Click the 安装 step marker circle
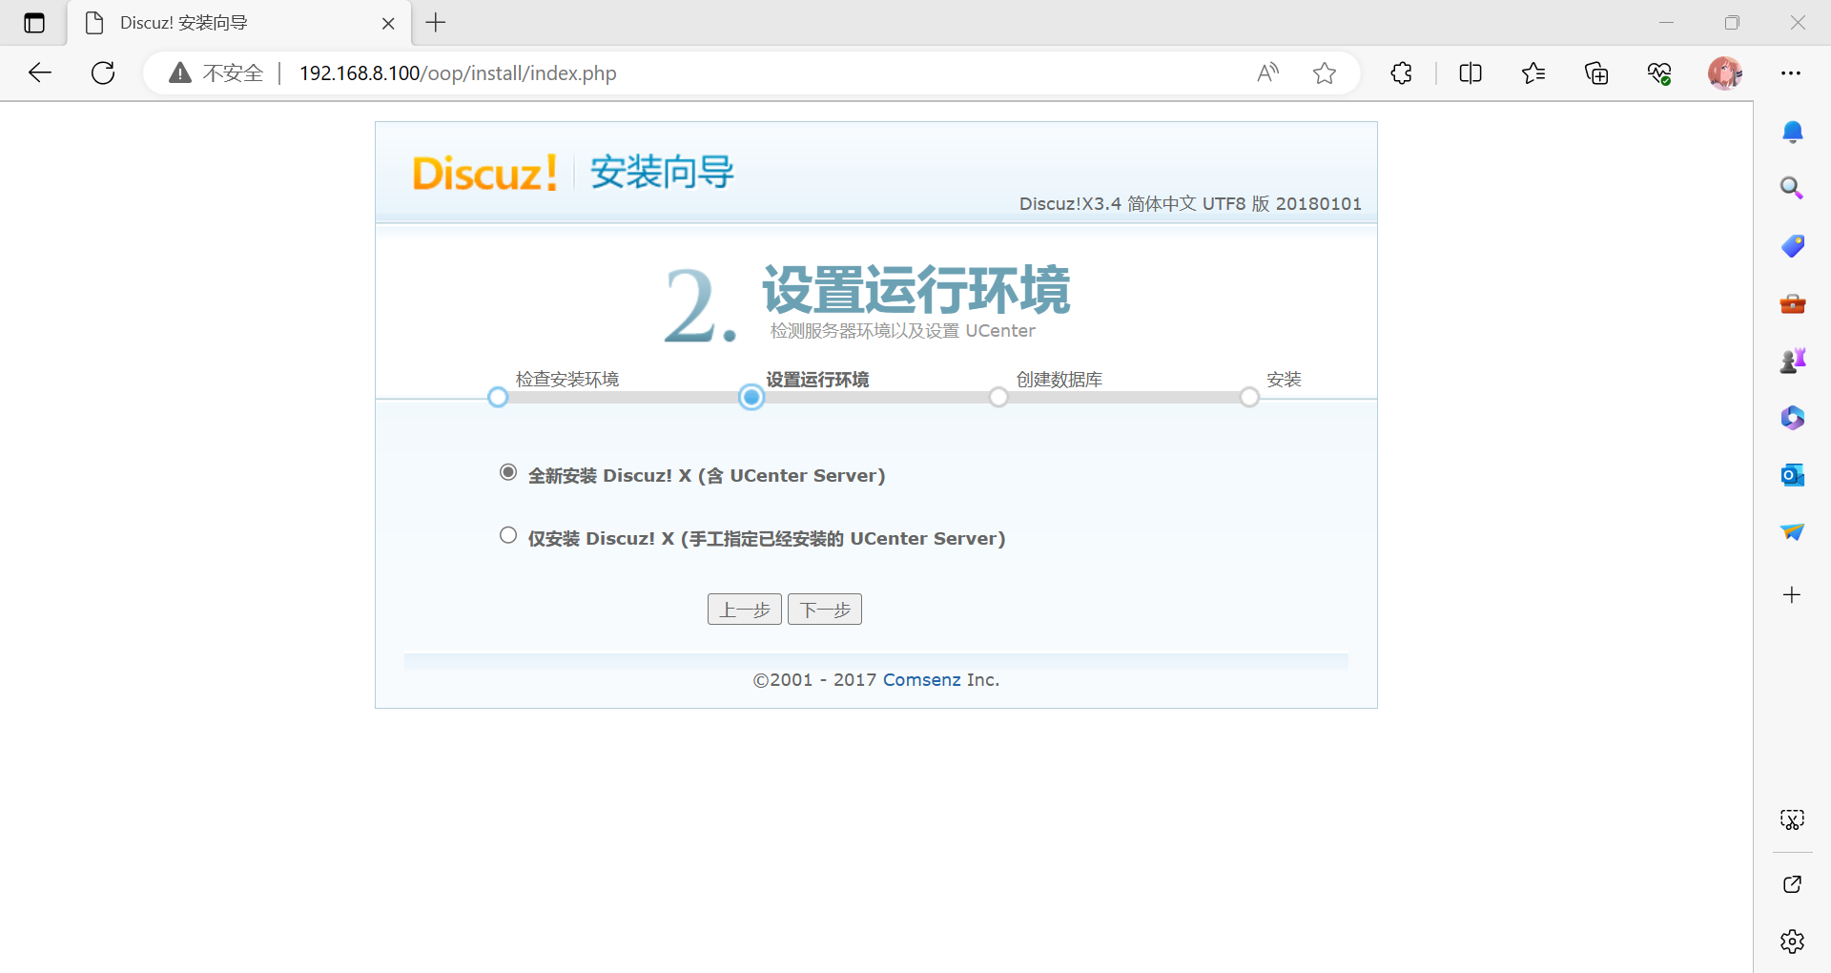1831x973 pixels. (1249, 397)
